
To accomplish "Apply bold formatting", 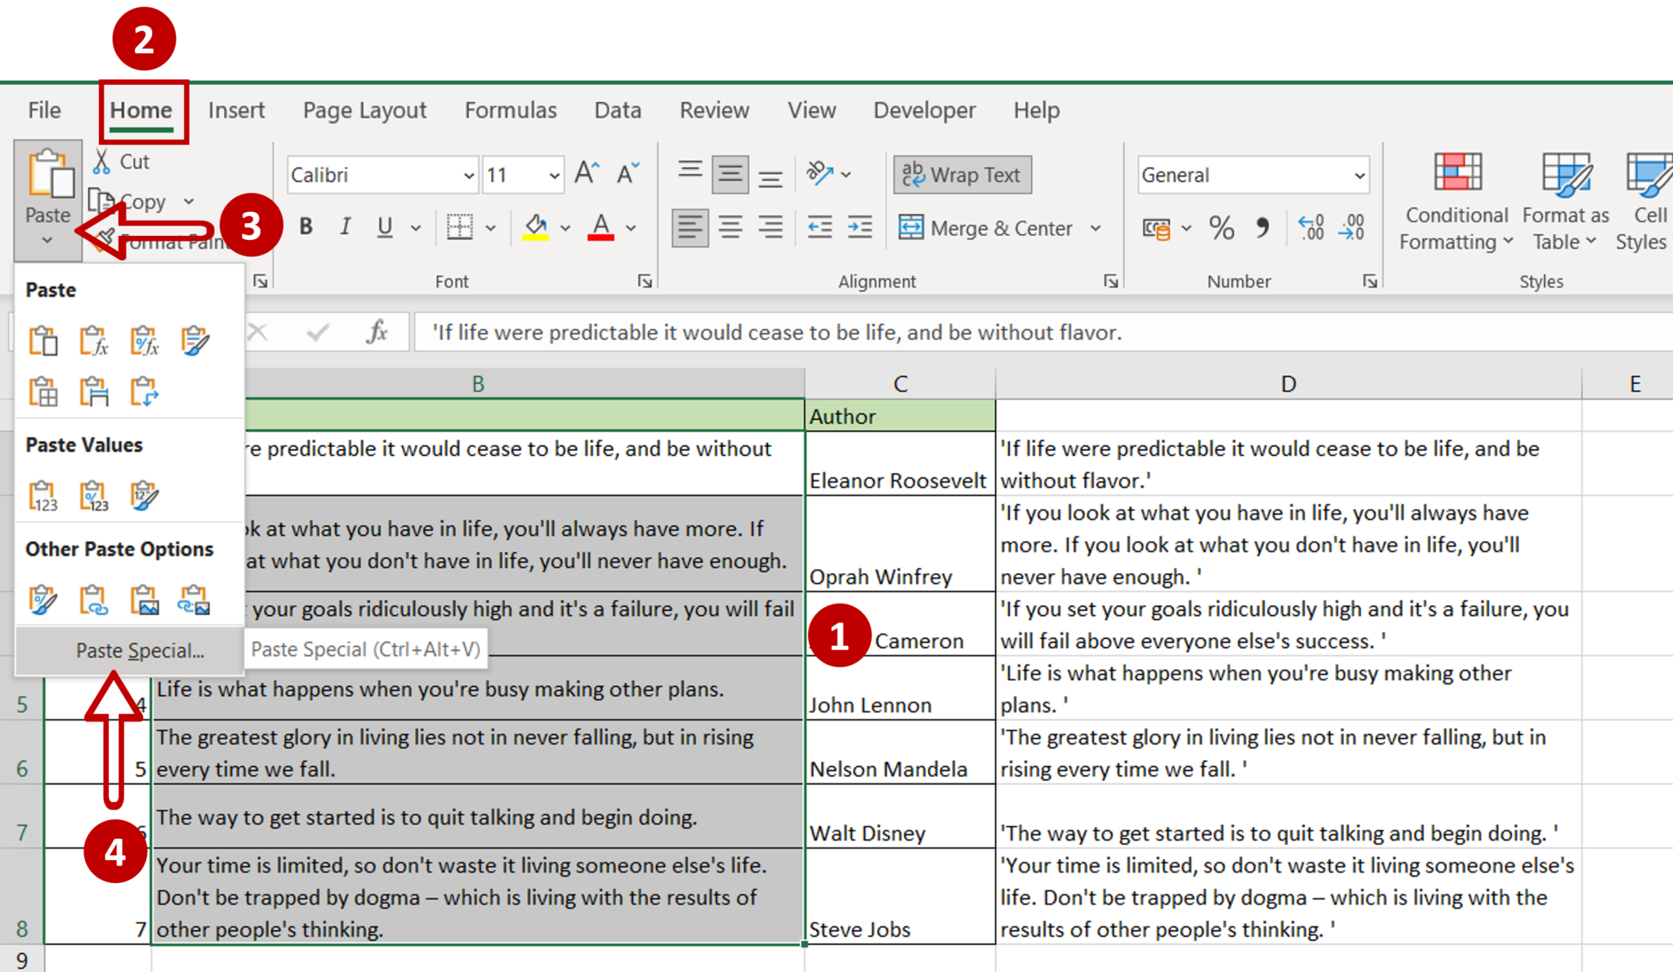I will (x=305, y=227).
